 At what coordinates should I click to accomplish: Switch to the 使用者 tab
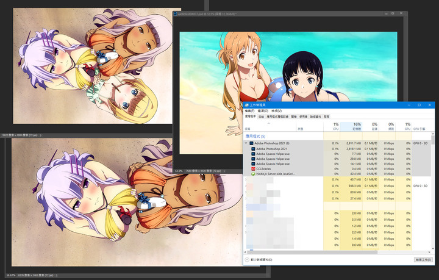303,117
